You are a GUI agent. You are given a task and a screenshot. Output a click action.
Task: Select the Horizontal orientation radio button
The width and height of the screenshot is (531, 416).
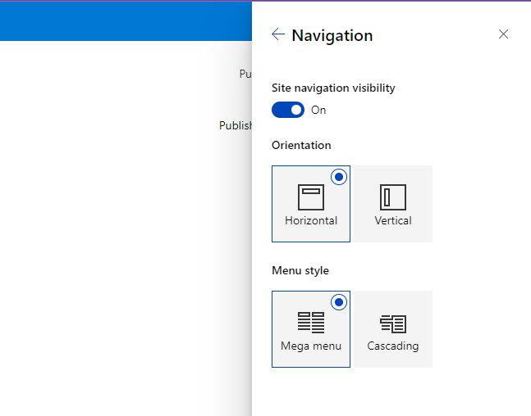coord(339,177)
